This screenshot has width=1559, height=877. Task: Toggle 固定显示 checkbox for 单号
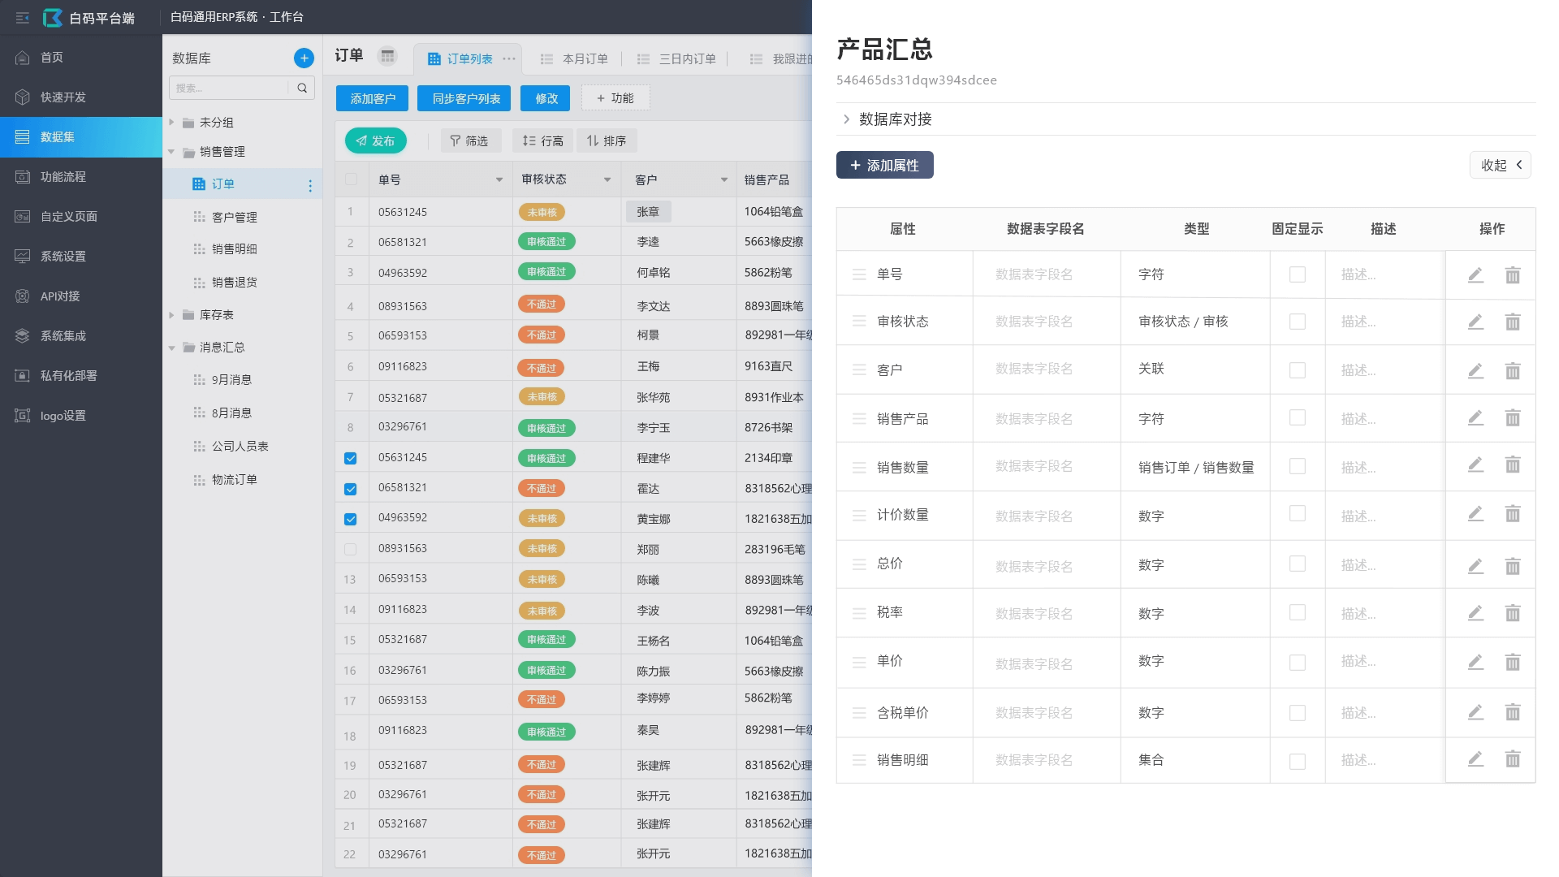point(1298,274)
